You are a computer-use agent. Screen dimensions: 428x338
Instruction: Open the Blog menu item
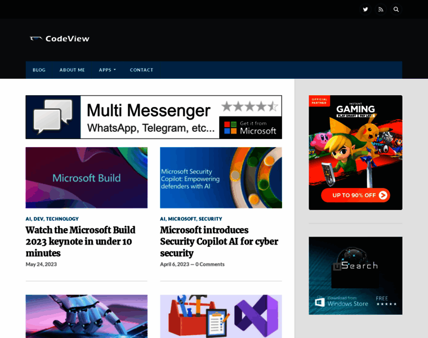click(x=39, y=70)
